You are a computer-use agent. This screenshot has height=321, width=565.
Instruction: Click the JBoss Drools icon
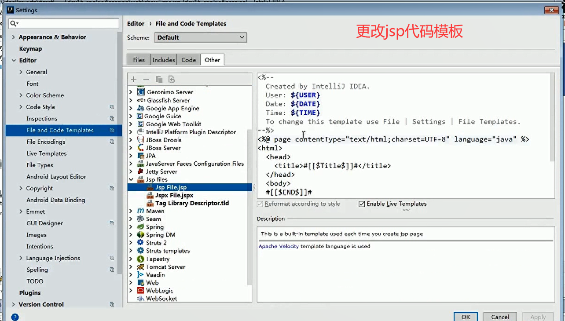pos(141,140)
